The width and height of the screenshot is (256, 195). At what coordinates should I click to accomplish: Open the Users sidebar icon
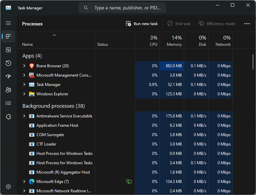(8, 90)
